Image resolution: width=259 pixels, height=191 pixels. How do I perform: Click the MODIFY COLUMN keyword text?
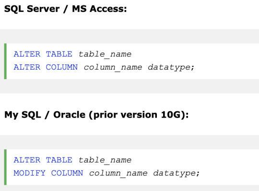coord(48,173)
